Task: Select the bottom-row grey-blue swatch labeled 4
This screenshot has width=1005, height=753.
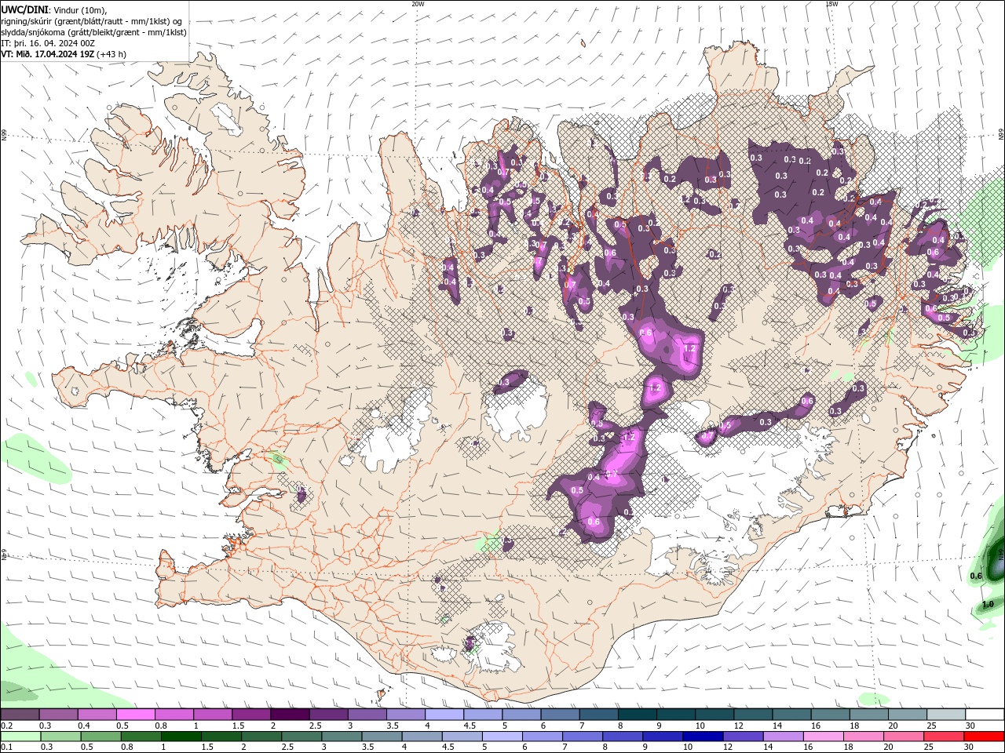Action: coord(422,737)
